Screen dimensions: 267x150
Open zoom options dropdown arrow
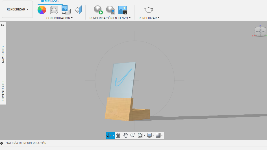coord(145,135)
